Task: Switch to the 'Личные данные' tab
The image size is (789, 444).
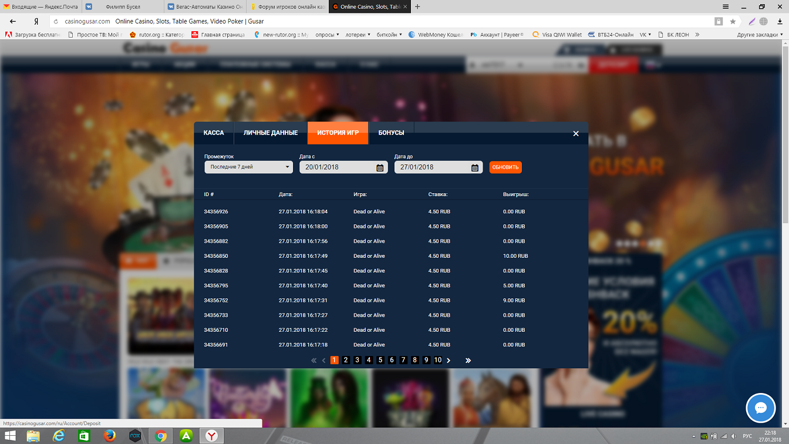Action: pyautogui.click(x=271, y=133)
